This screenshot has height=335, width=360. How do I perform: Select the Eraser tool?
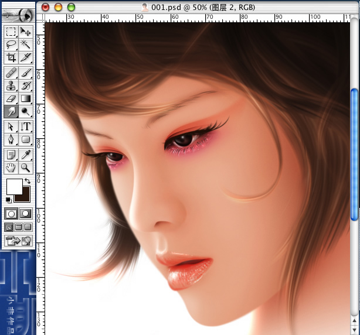11,99
